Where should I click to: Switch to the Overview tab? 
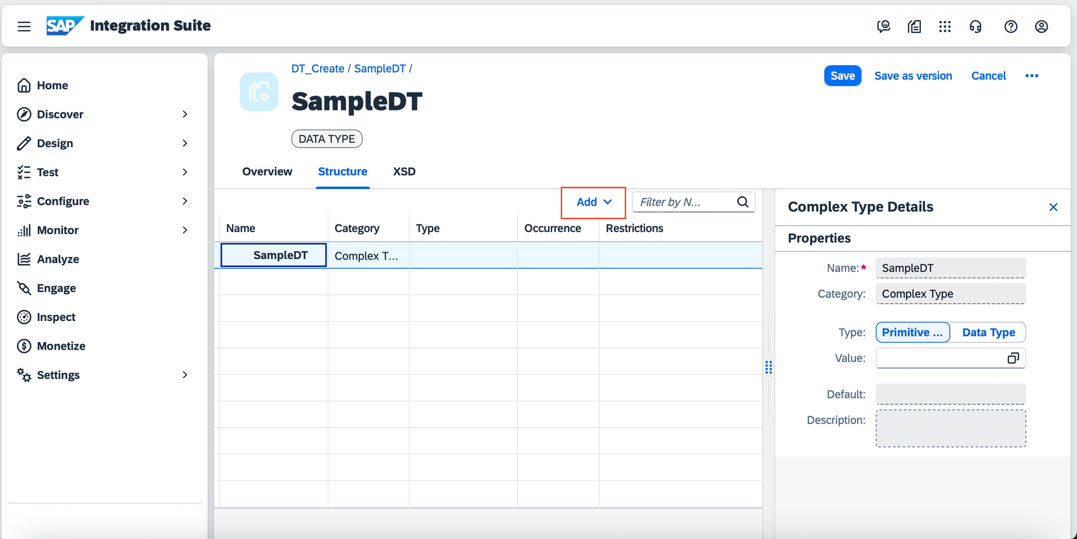[267, 172]
